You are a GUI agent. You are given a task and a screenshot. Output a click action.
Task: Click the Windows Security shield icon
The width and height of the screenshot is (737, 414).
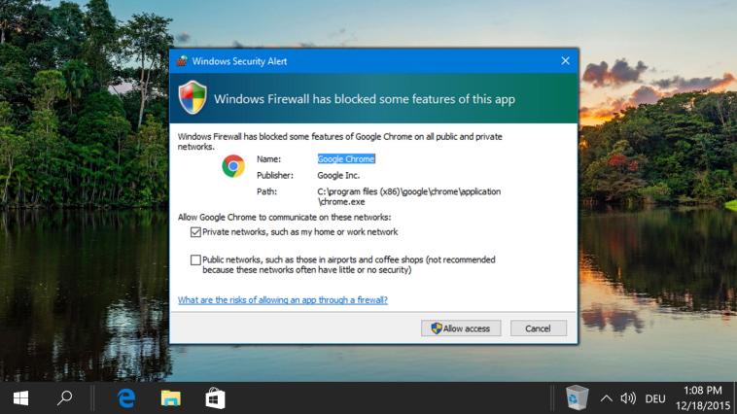pos(193,98)
